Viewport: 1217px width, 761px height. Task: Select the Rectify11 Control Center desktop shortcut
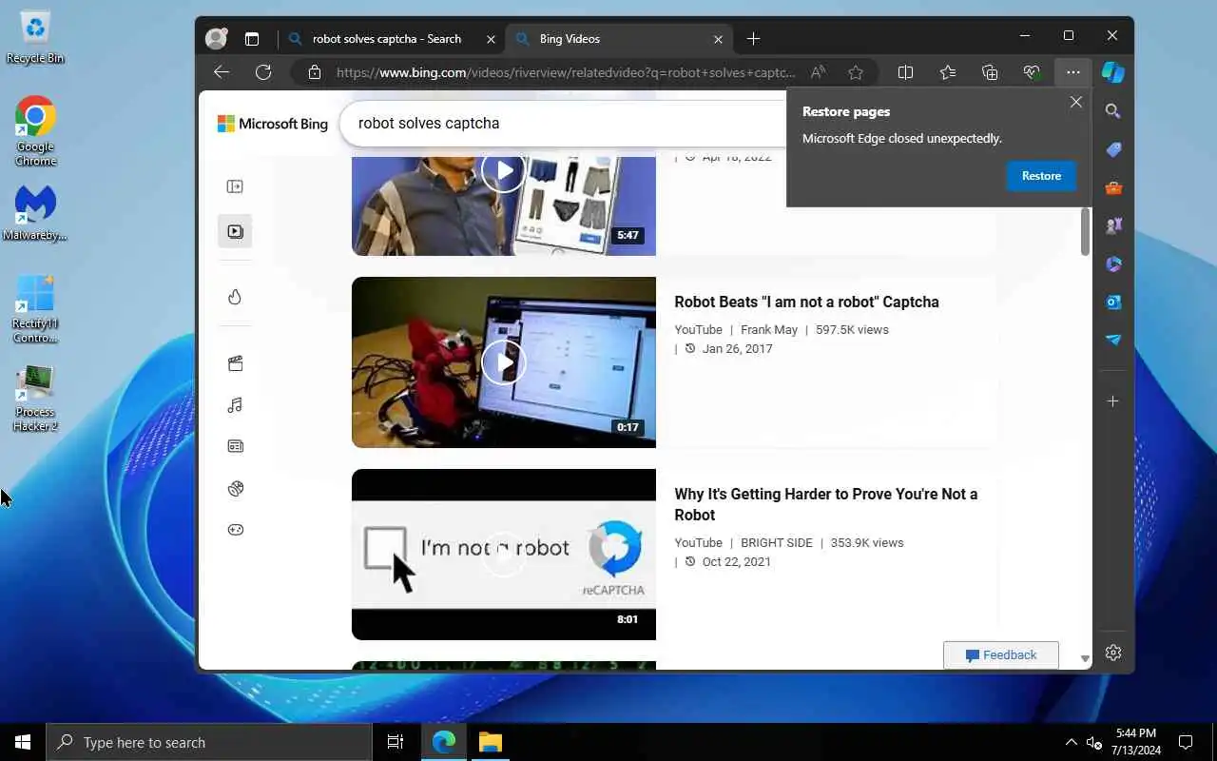35,309
